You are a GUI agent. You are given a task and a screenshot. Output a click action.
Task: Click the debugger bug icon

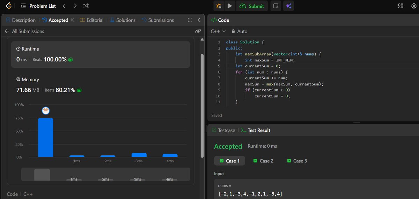click(219, 6)
